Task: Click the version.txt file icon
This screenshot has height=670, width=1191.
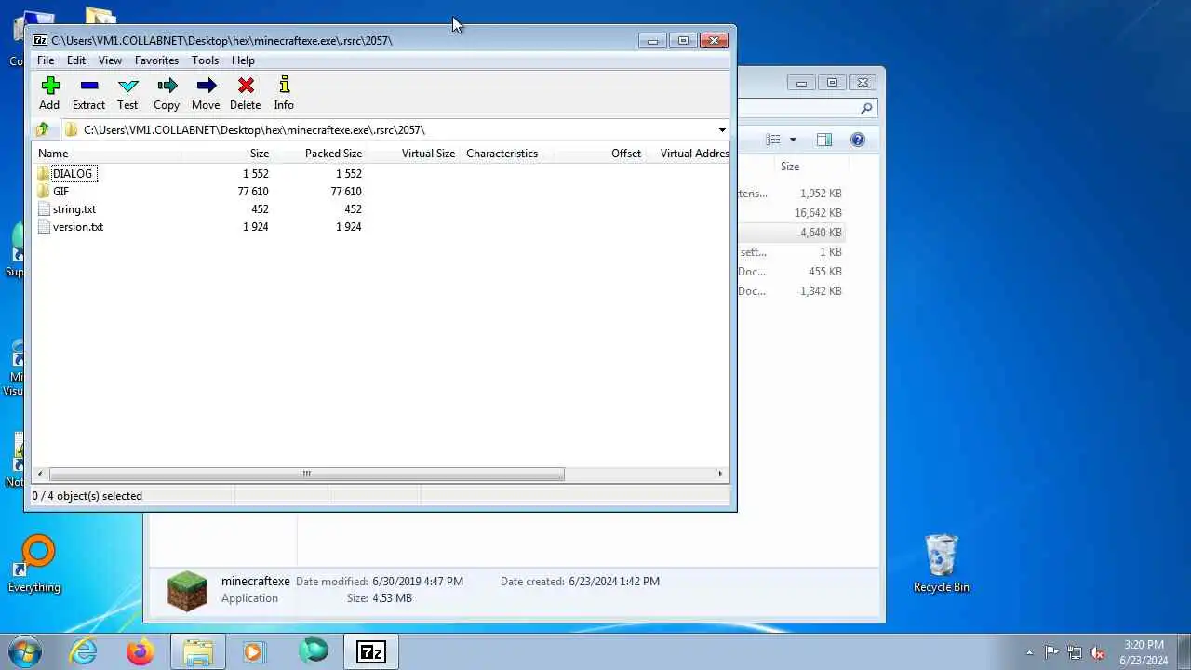Action: click(44, 226)
